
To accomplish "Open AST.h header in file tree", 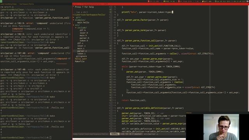I will point(82,30).
